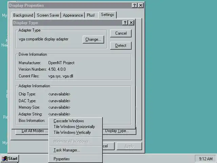Click the List All Modes button

tap(33, 131)
